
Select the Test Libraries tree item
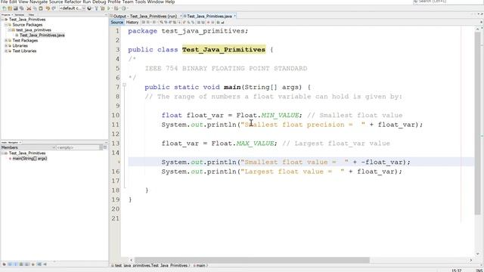24,51
